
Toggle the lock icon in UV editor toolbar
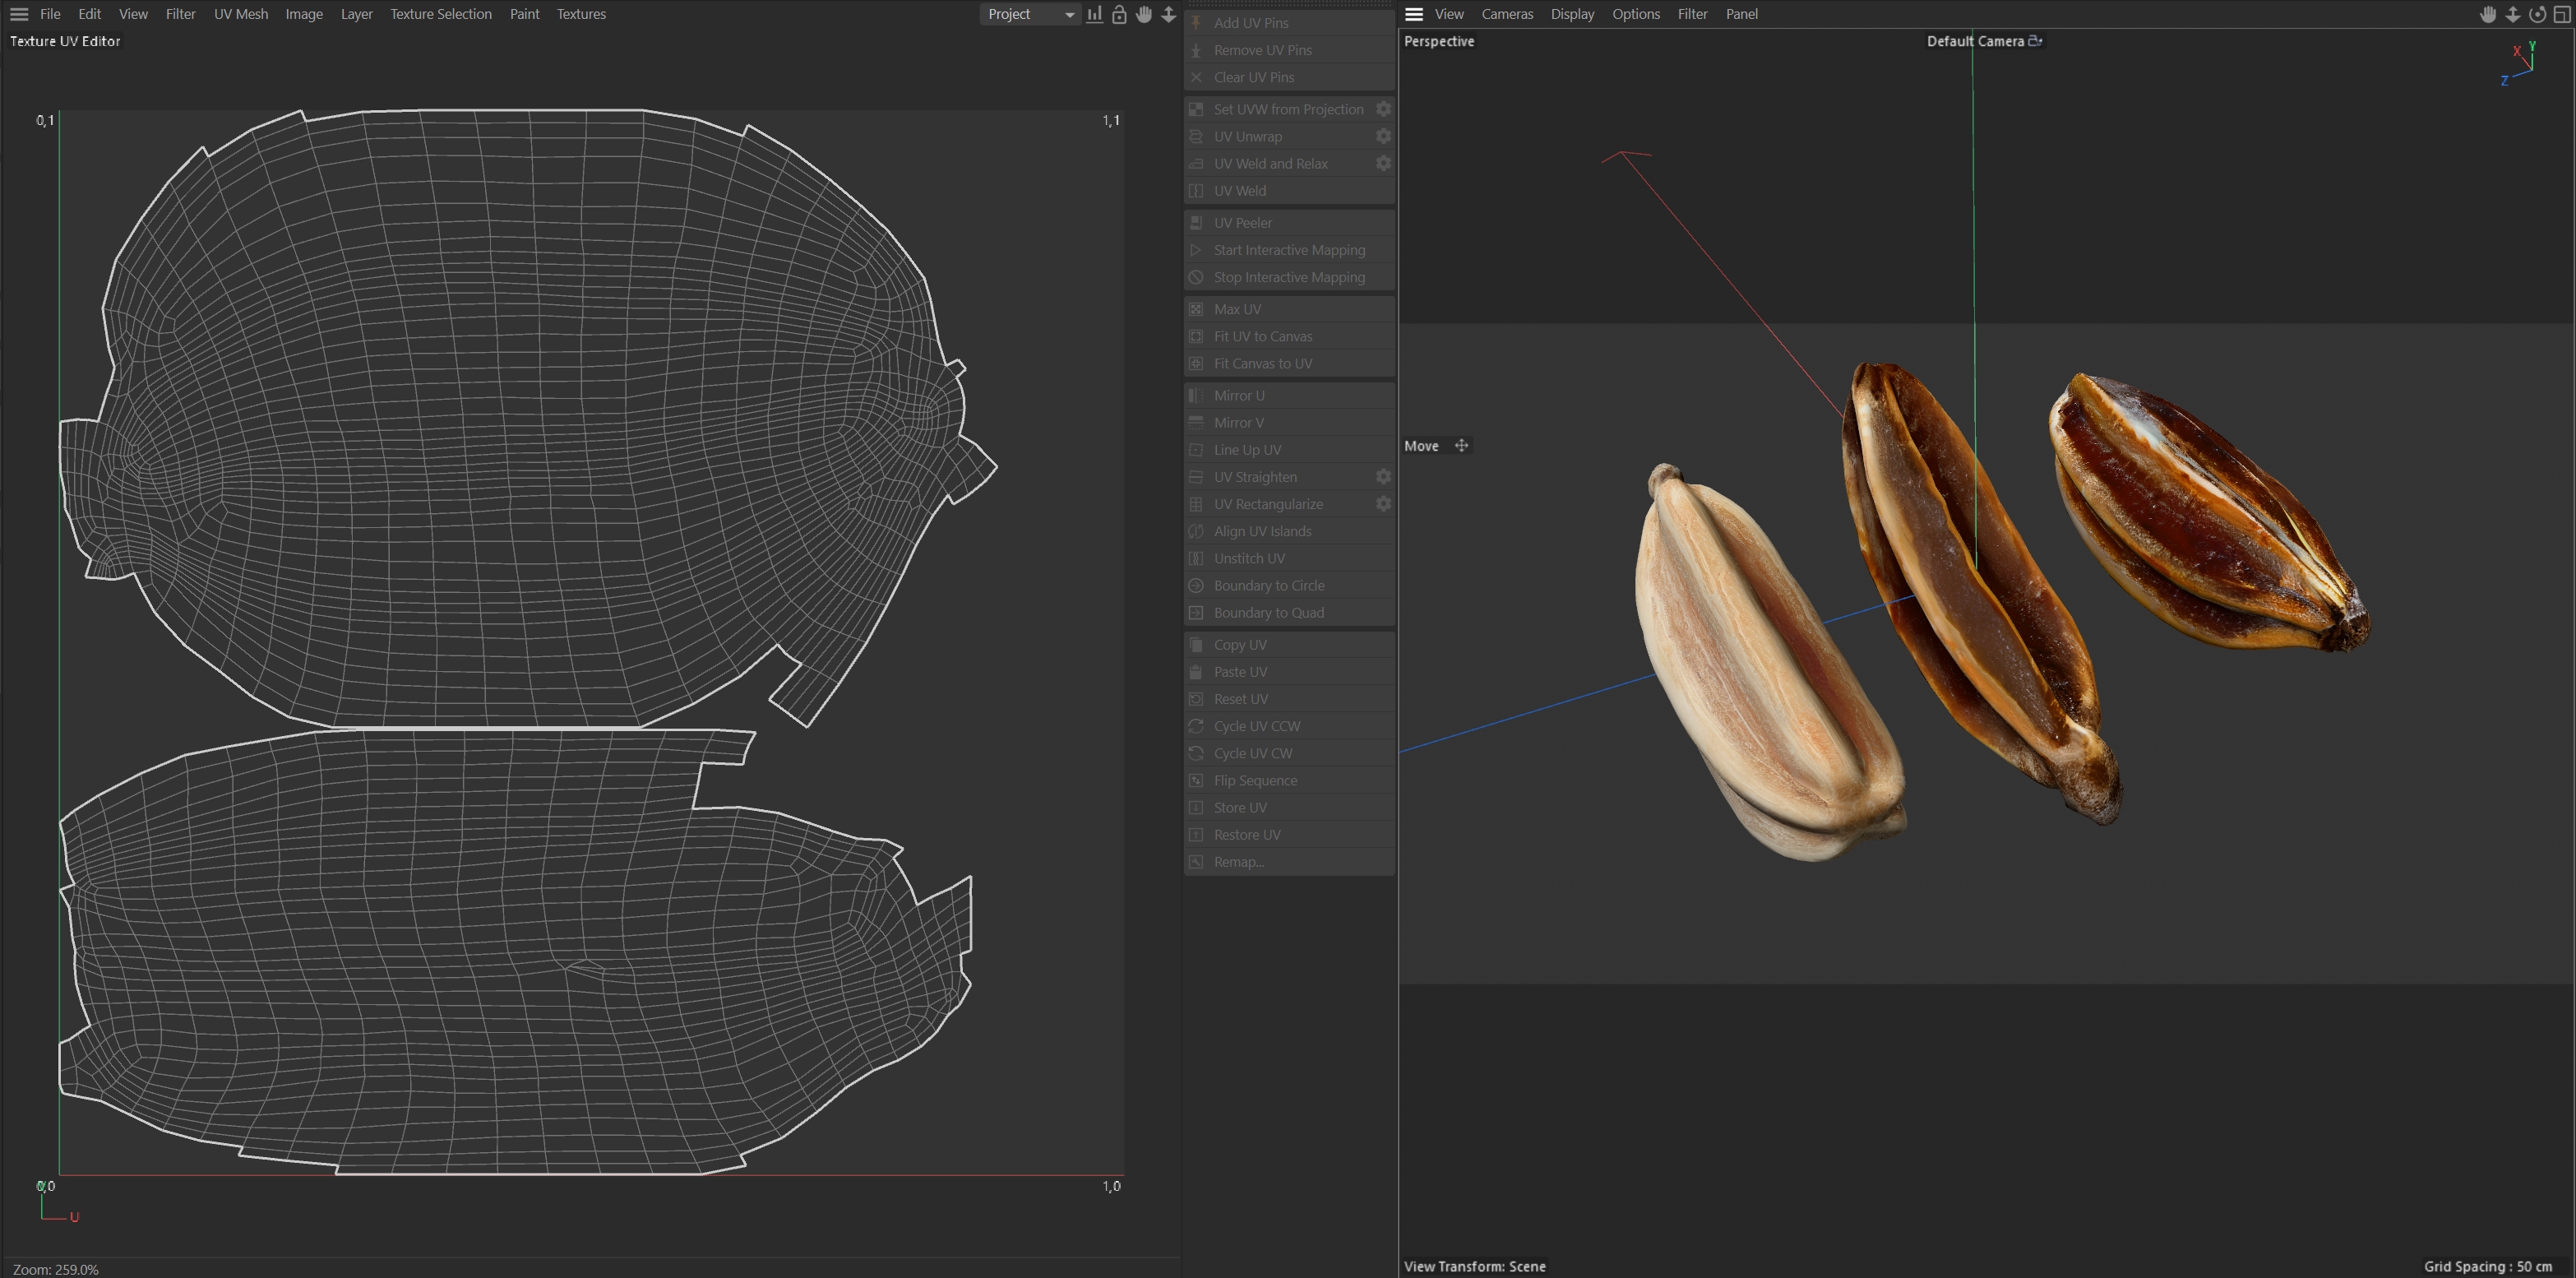coord(1119,14)
